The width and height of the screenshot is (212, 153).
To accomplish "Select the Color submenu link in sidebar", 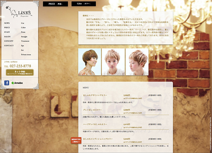I will 23,27.
